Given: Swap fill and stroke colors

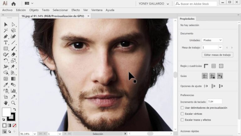Looking at the screenshot, I should (14, 109).
